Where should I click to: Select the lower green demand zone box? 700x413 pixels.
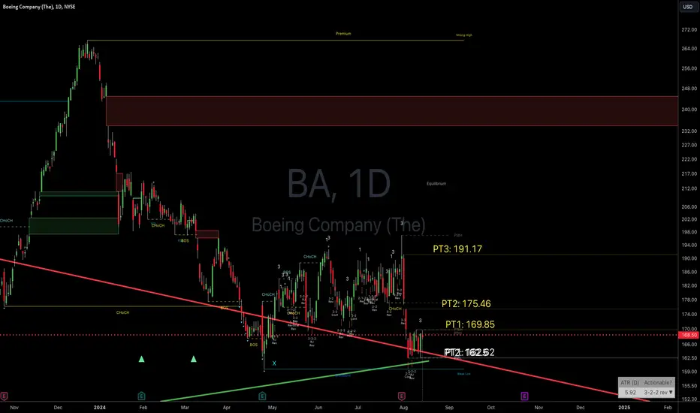(x=74, y=225)
